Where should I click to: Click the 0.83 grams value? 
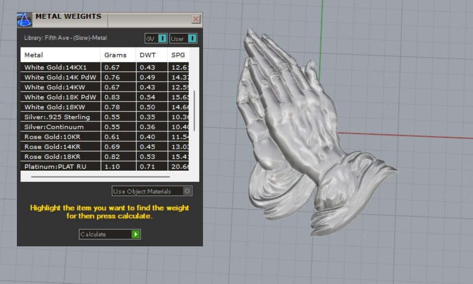click(x=112, y=97)
